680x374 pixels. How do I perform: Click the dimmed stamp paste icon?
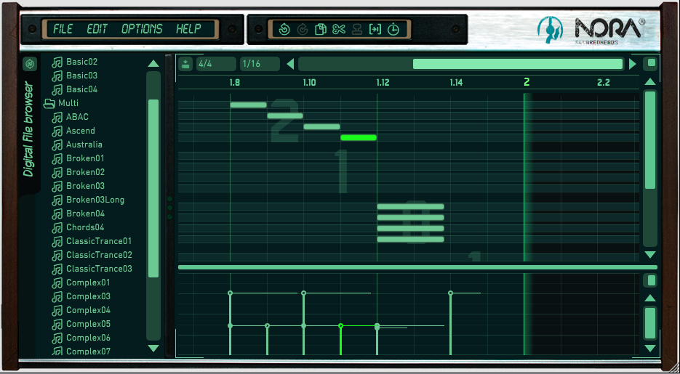[357, 30]
